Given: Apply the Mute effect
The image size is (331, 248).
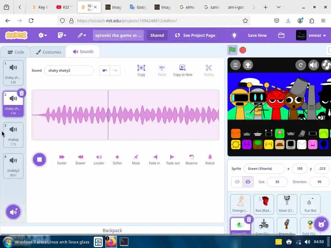Looking at the screenshot, I should click(x=136, y=160).
